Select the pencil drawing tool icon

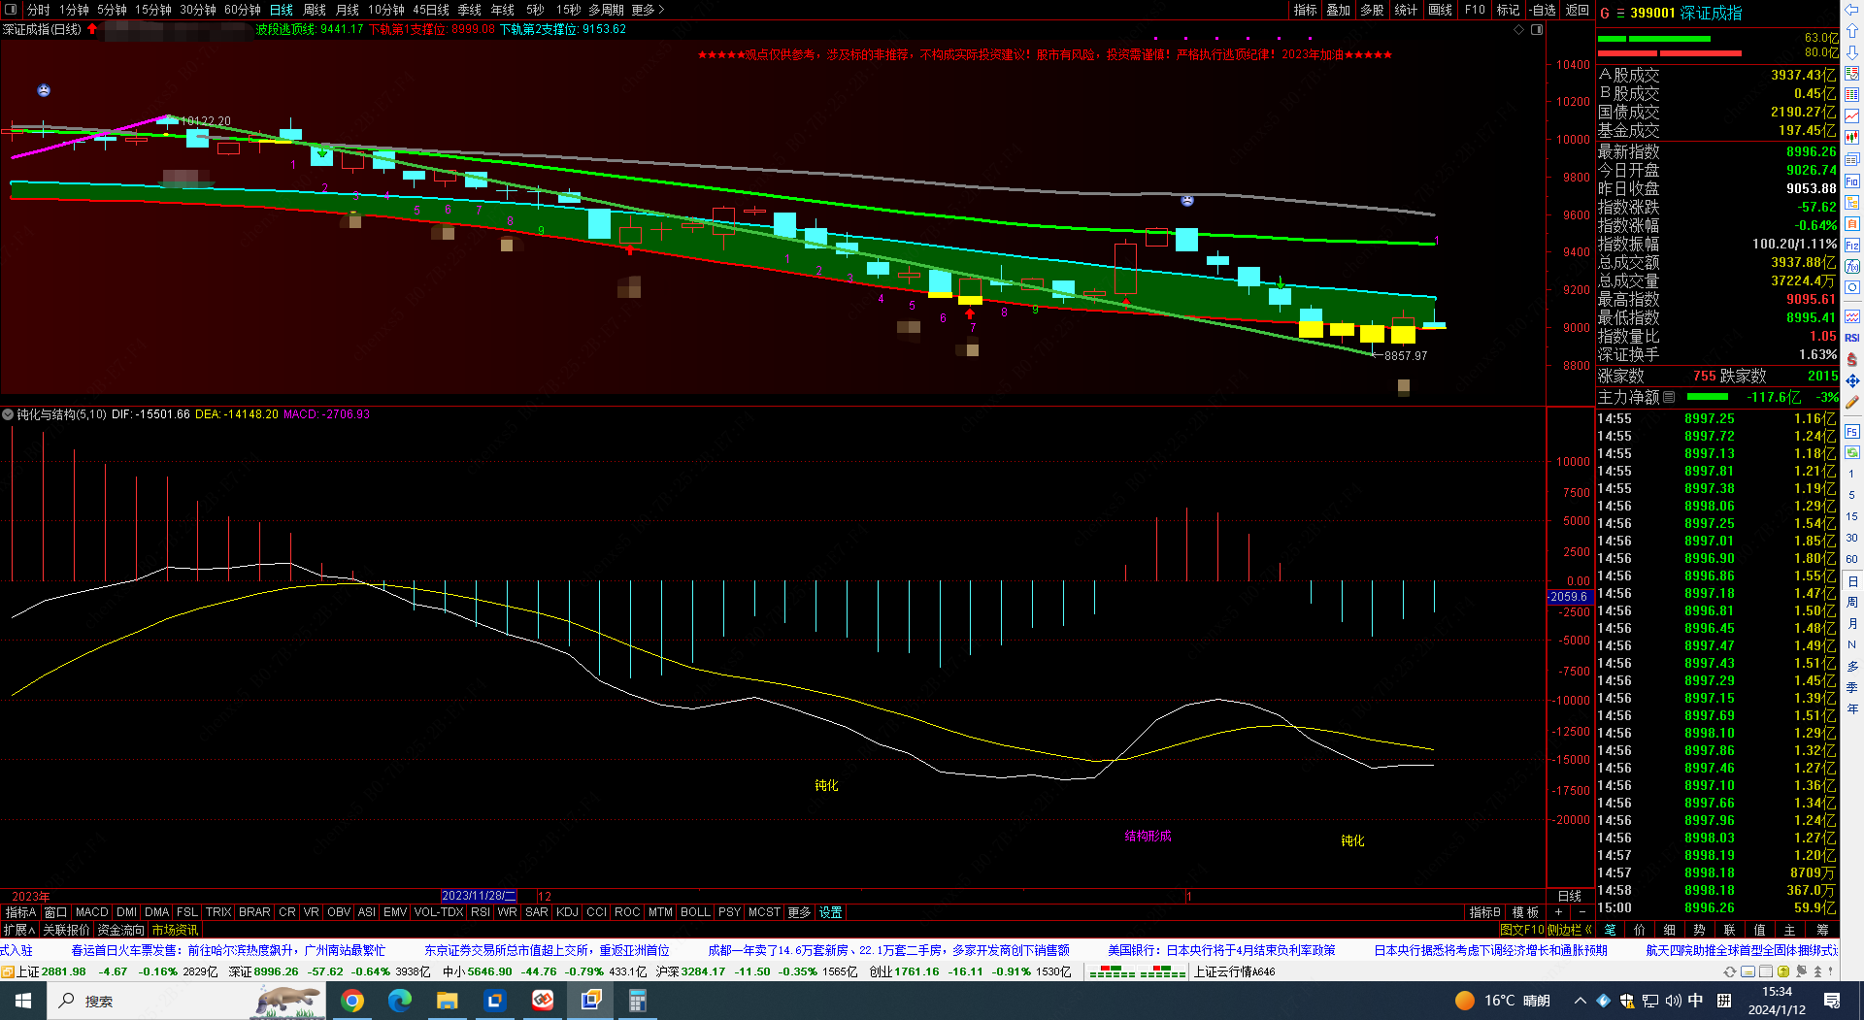1852,402
